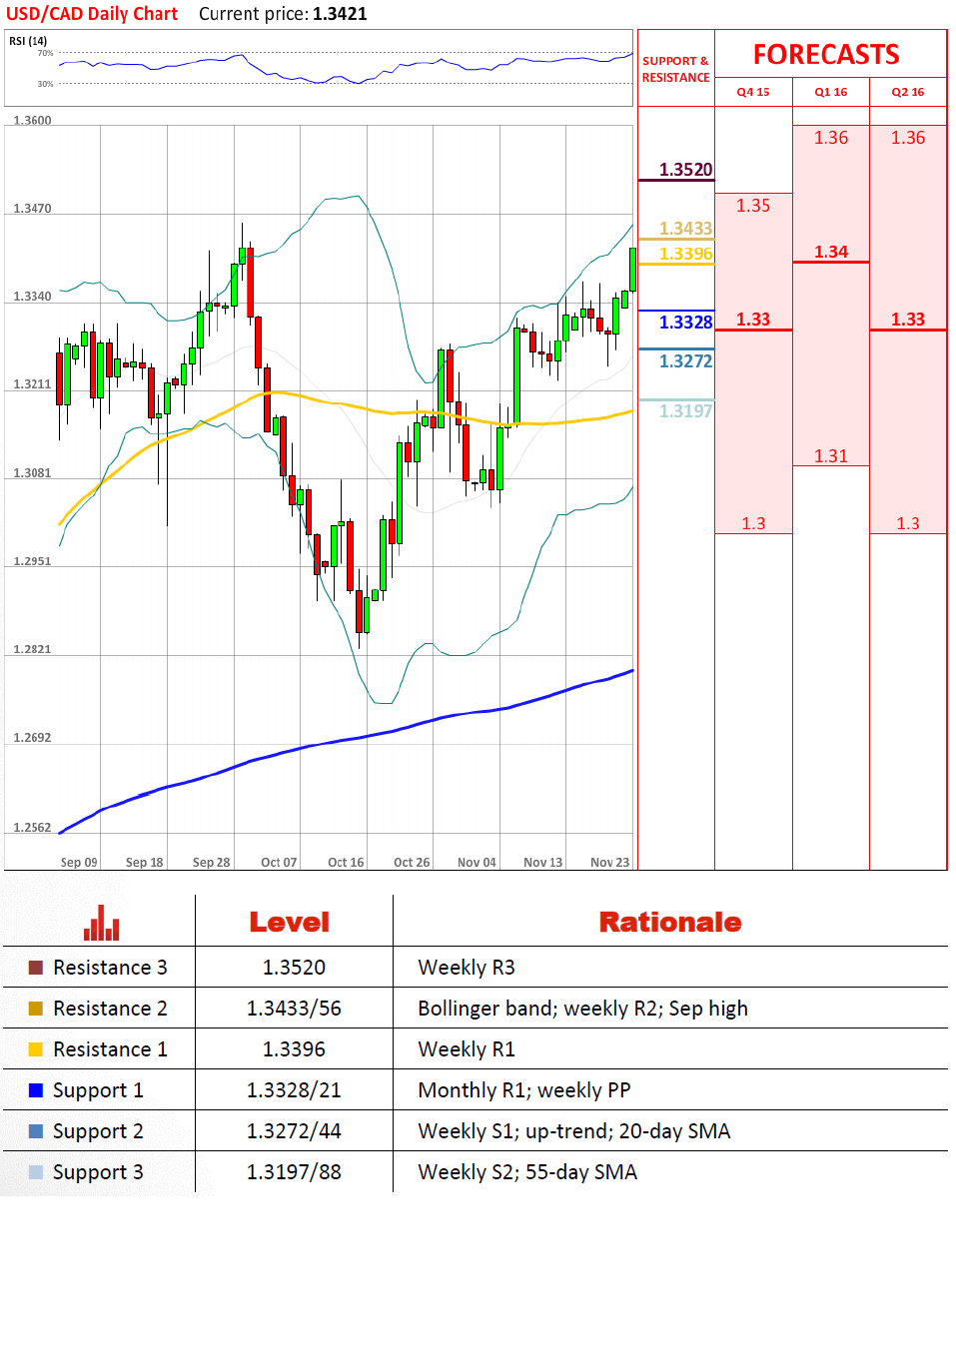Click the Q1 16 forecast low '1.31'
956x1366 pixels.
(x=831, y=456)
